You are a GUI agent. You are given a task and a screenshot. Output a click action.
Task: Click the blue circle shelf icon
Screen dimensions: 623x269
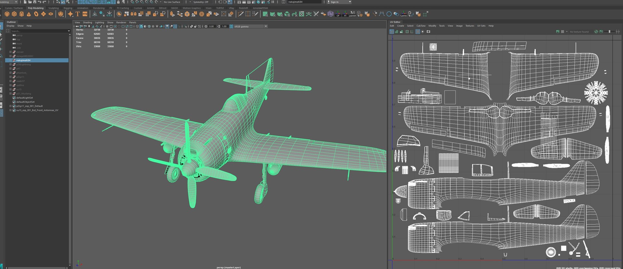(x=389, y=14)
